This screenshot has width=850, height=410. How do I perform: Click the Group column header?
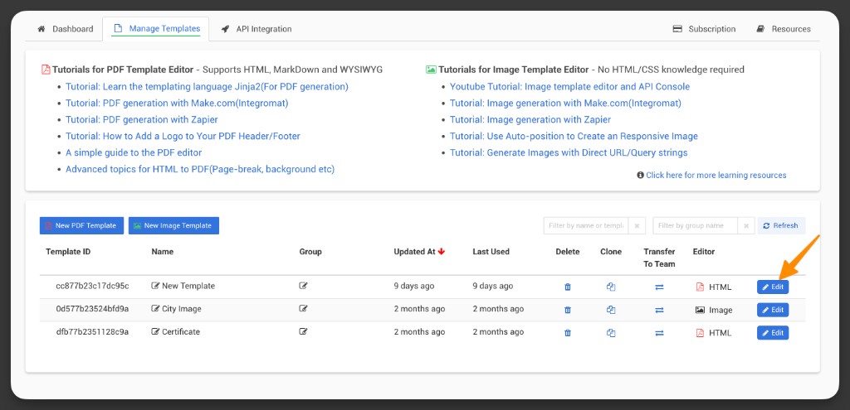(x=310, y=252)
